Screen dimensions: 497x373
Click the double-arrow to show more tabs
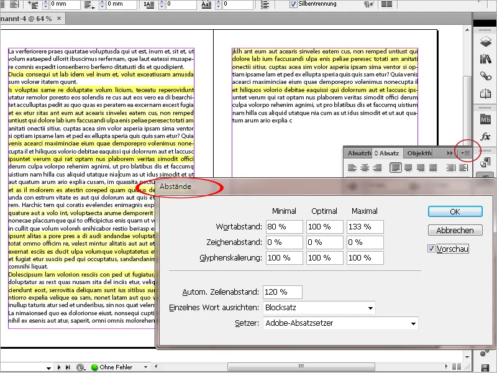[x=450, y=153]
